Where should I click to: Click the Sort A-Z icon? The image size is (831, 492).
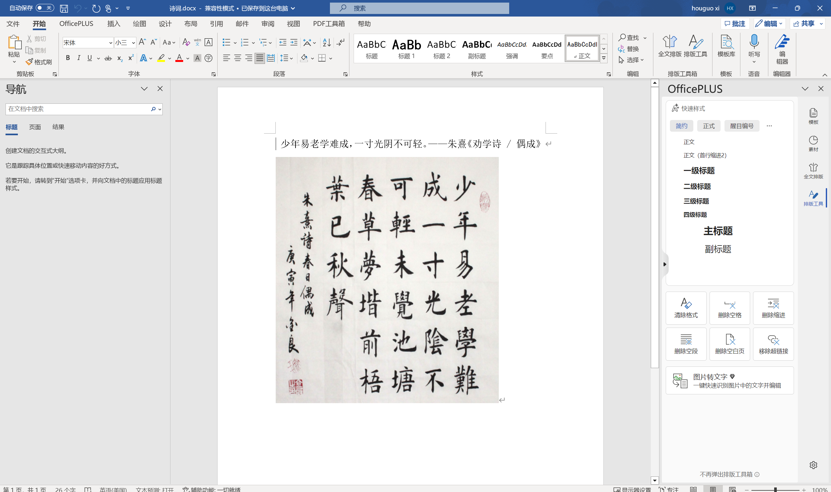click(327, 42)
